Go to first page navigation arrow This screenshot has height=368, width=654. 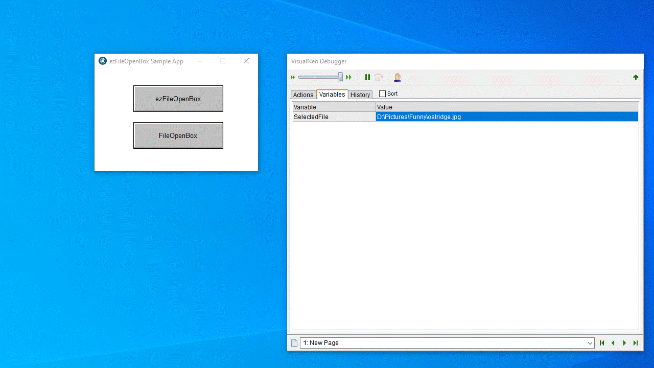602,343
